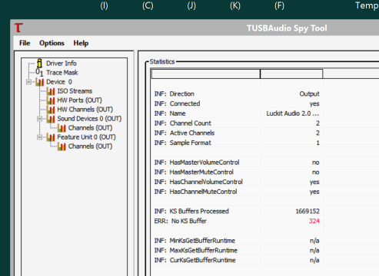Select Trace Mask in the tree
The image size is (379, 276).
(x=62, y=73)
